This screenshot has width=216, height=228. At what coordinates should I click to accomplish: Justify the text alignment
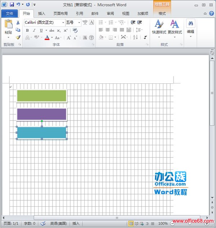click(x=122, y=30)
